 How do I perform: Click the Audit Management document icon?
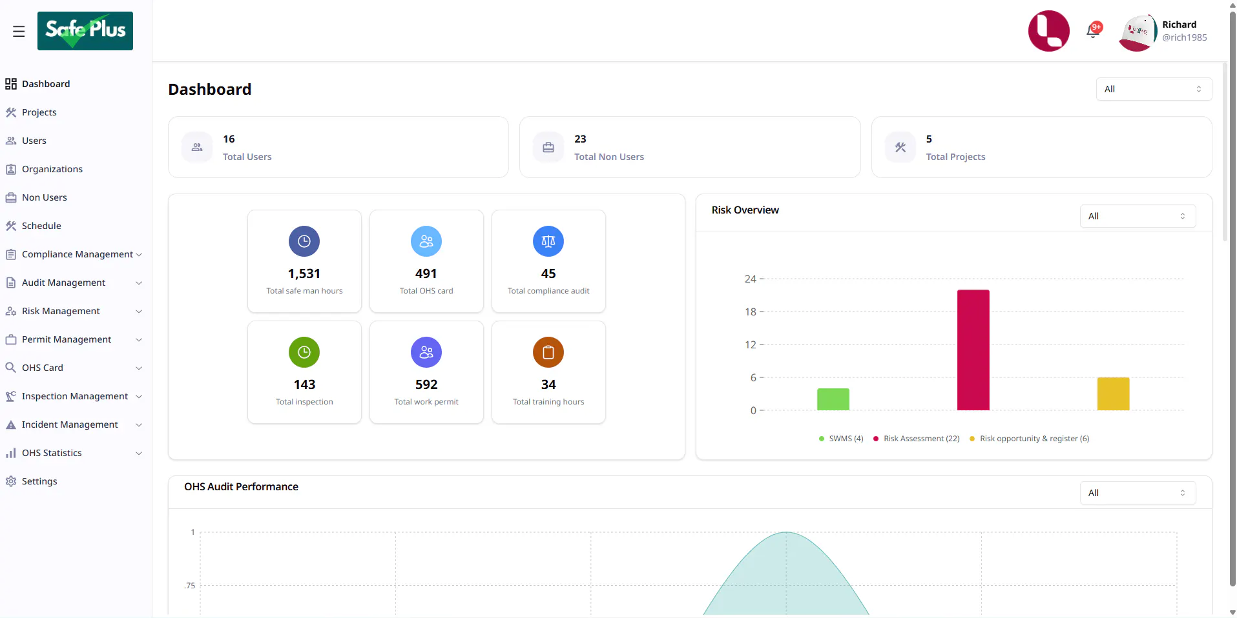point(11,283)
